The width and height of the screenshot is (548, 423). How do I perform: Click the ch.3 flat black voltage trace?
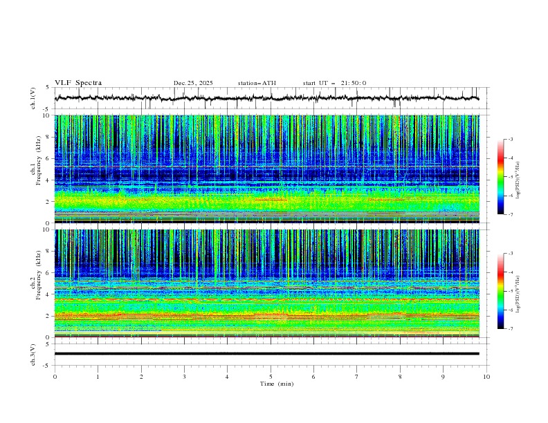(266, 354)
